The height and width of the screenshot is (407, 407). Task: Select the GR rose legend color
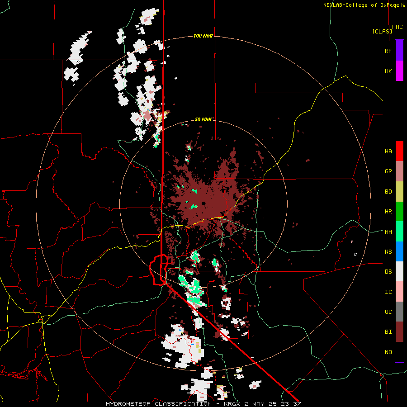click(399, 171)
